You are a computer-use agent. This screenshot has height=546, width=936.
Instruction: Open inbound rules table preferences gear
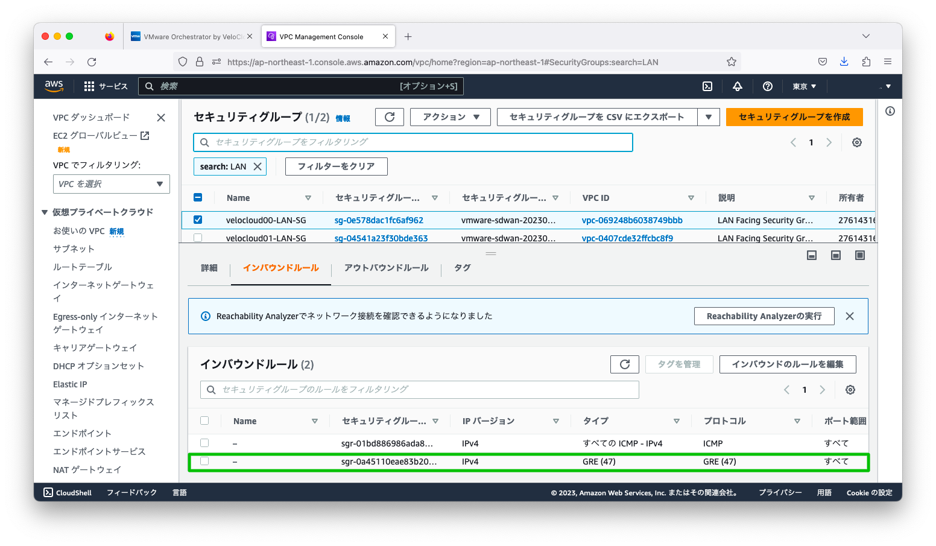click(x=850, y=390)
